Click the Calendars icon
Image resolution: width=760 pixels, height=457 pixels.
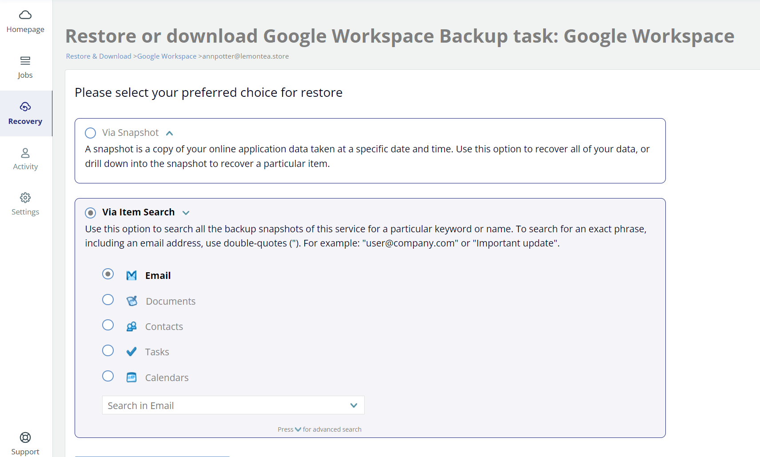(131, 378)
